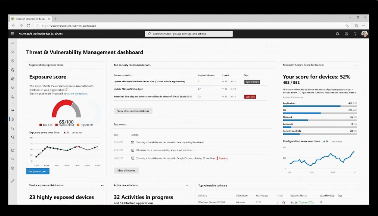This screenshot has width=378, height=216.
Task: Click the Exposed devices column header in recommendations
Action: 206,75
